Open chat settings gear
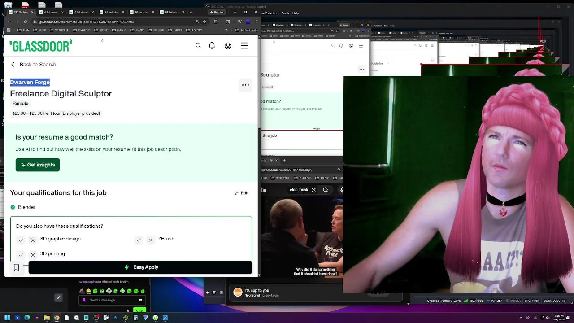574x323 pixels. coord(128,310)
